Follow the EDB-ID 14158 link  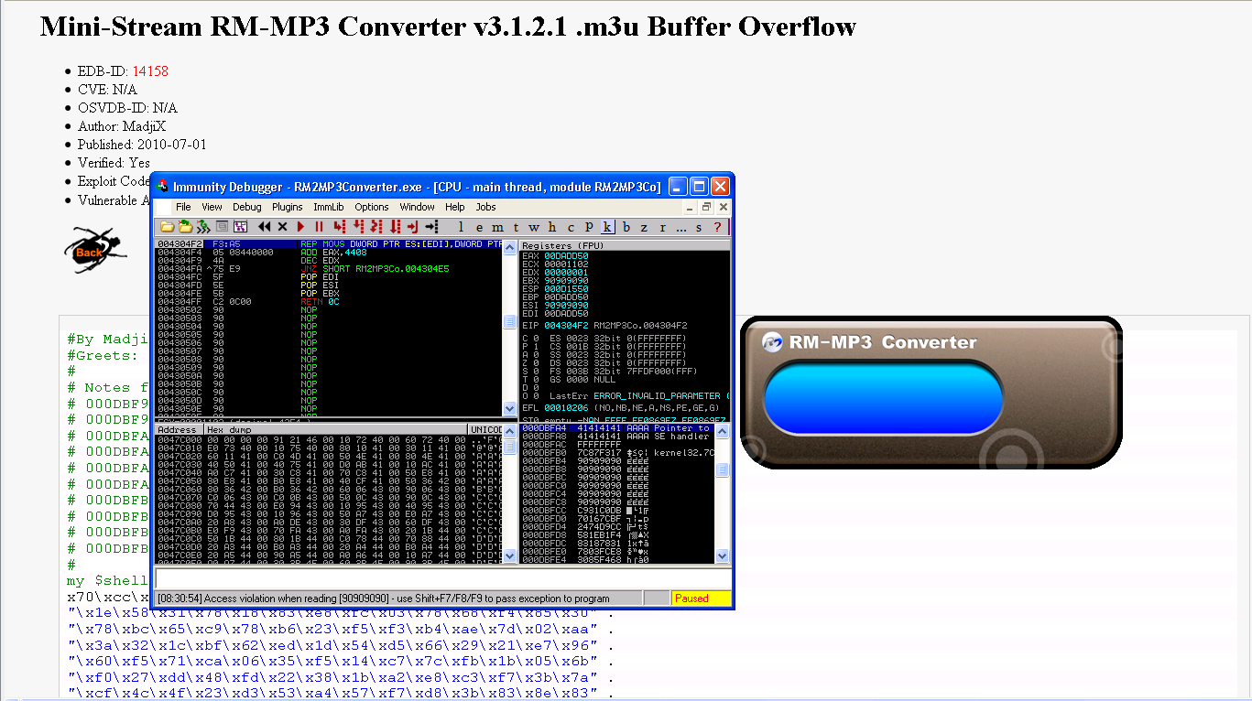point(150,71)
